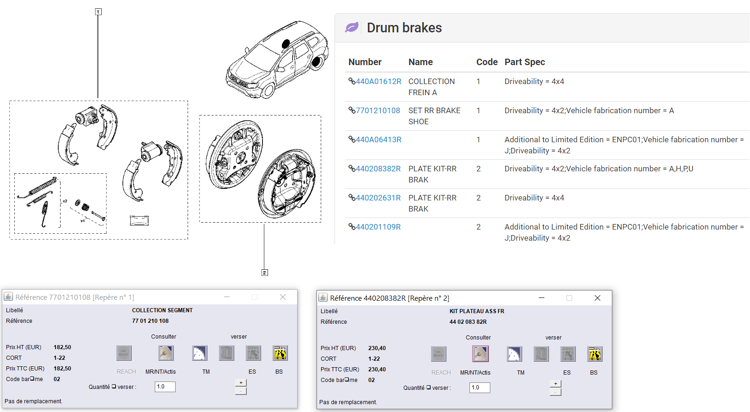Open part number link 440202631R
Screen dimensions: 750x412
[378, 198]
